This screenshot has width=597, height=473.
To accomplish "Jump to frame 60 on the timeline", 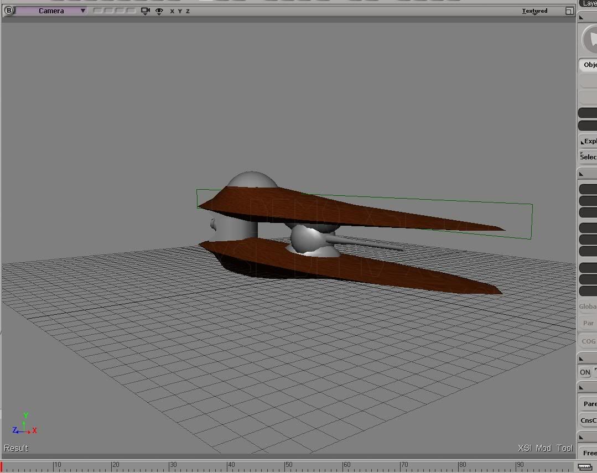I will [346, 465].
